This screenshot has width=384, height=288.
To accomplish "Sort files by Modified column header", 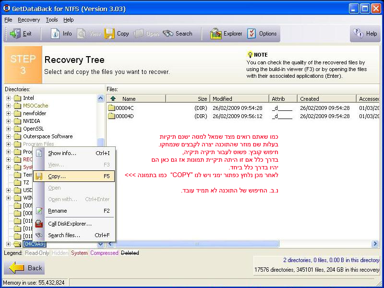I will pos(240,99).
